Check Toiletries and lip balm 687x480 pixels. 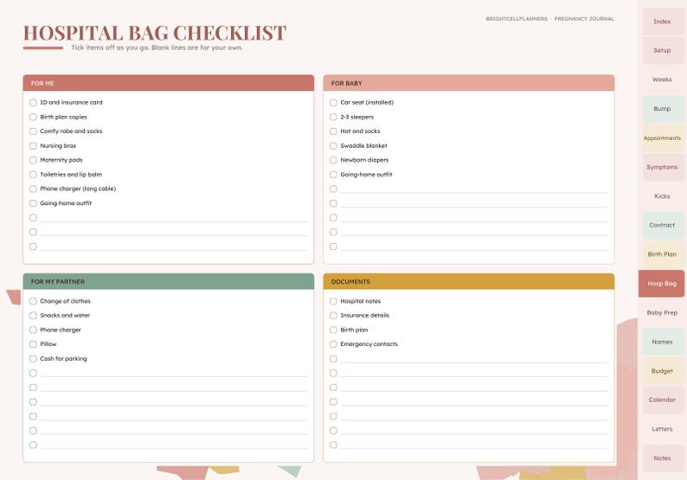point(33,175)
